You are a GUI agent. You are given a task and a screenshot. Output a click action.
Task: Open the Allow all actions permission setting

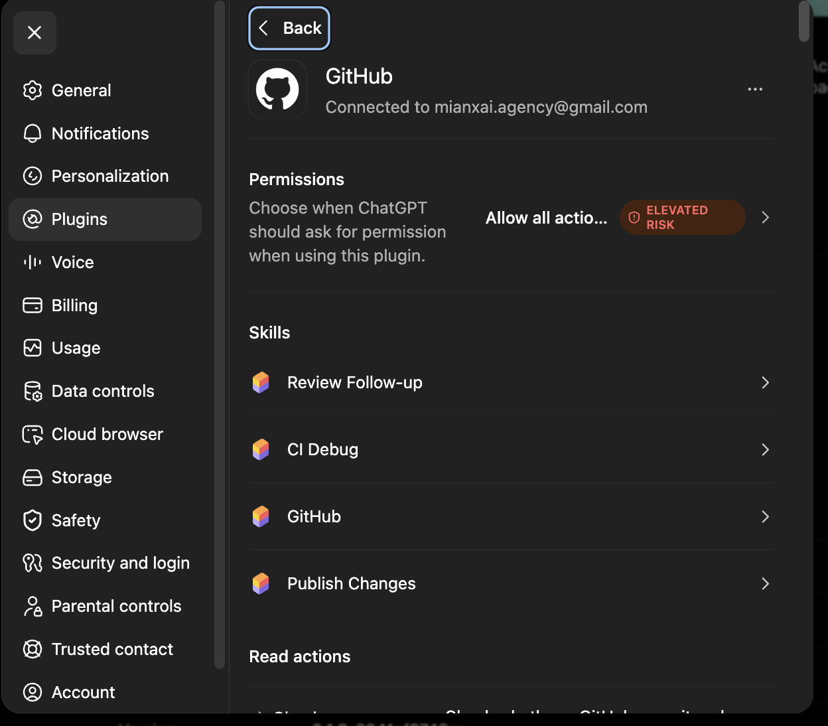click(546, 218)
